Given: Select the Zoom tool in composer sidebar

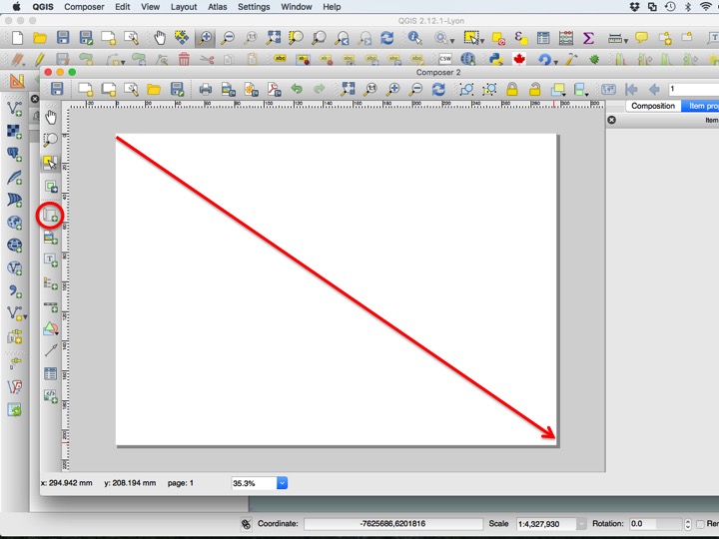Looking at the screenshot, I should 51,140.
